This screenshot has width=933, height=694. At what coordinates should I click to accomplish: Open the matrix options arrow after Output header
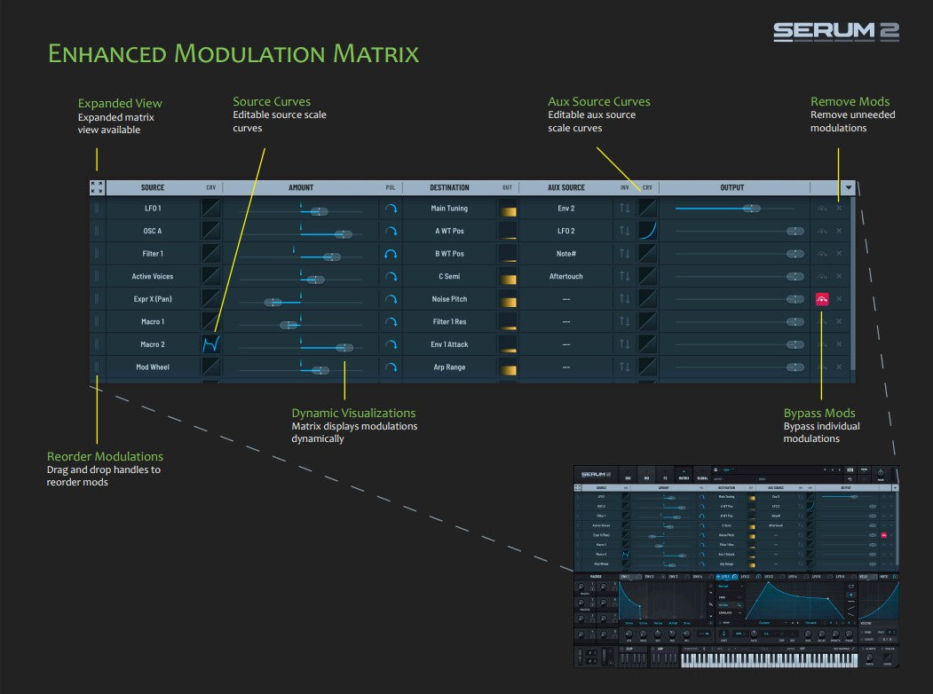pyautogui.click(x=849, y=187)
